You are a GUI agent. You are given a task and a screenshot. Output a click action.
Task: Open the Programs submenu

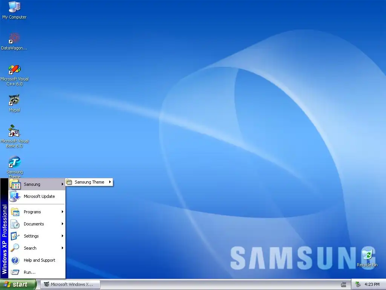[37, 212]
